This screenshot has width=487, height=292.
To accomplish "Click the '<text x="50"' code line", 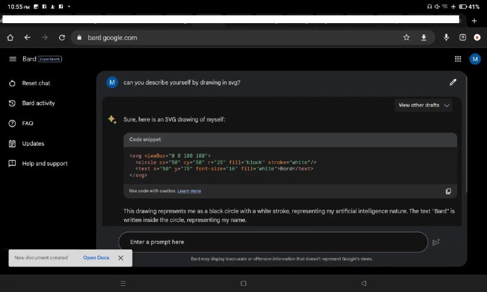I will click(224, 169).
